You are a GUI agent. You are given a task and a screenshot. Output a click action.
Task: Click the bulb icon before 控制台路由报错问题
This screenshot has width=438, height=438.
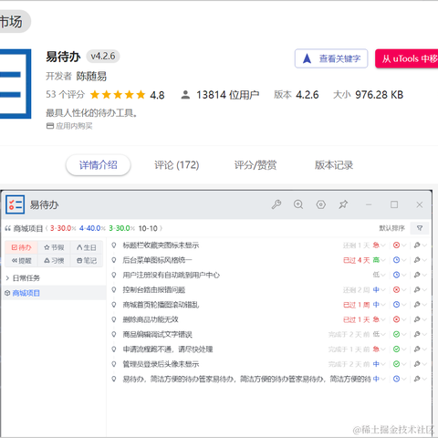pos(114,289)
